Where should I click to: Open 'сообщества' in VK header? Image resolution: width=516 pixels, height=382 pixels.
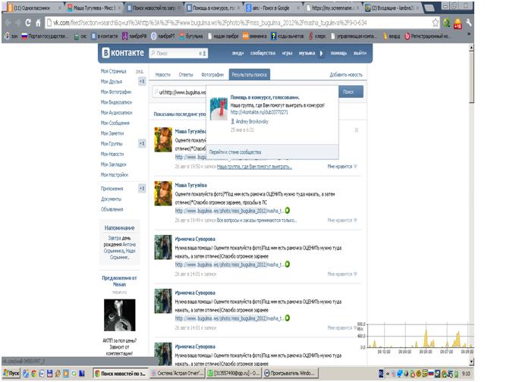263,53
